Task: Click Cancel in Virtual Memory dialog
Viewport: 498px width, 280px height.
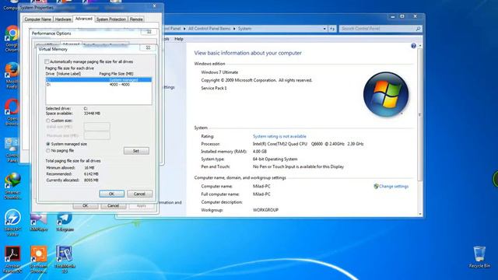Action: tap(139, 194)
